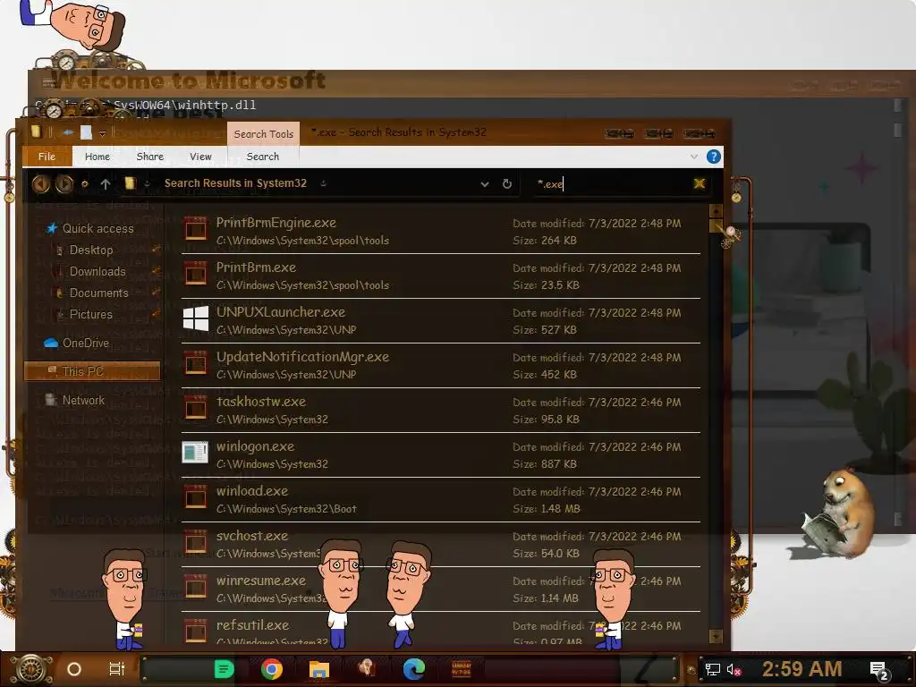
Task: Open recent locations dropdown next to Forward
Action: pos(85,184)
